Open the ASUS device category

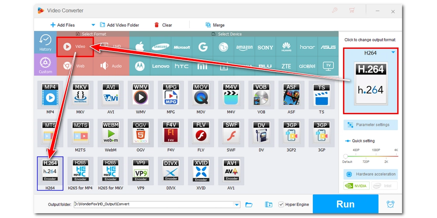click(328, 47)
